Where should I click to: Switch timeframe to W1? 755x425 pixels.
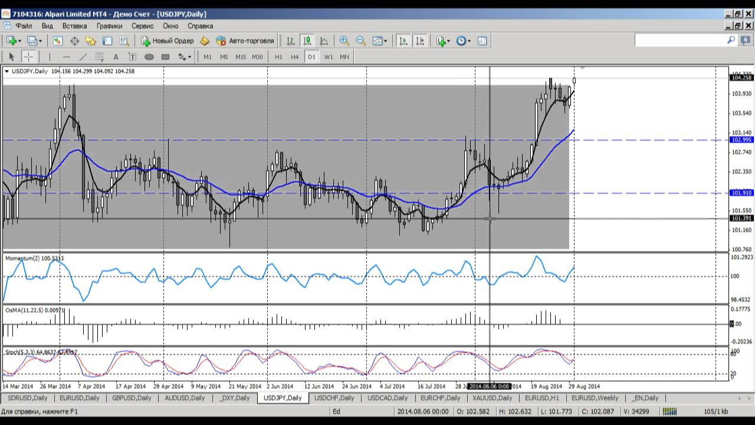tap(328, 57)
